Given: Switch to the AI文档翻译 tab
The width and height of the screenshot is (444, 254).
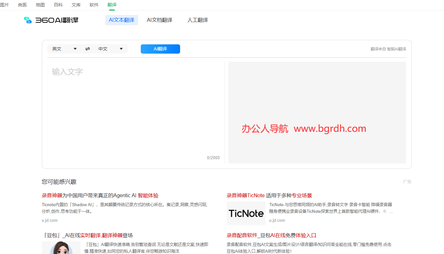Looking at the screenshot, I should [x=159, y=20].
